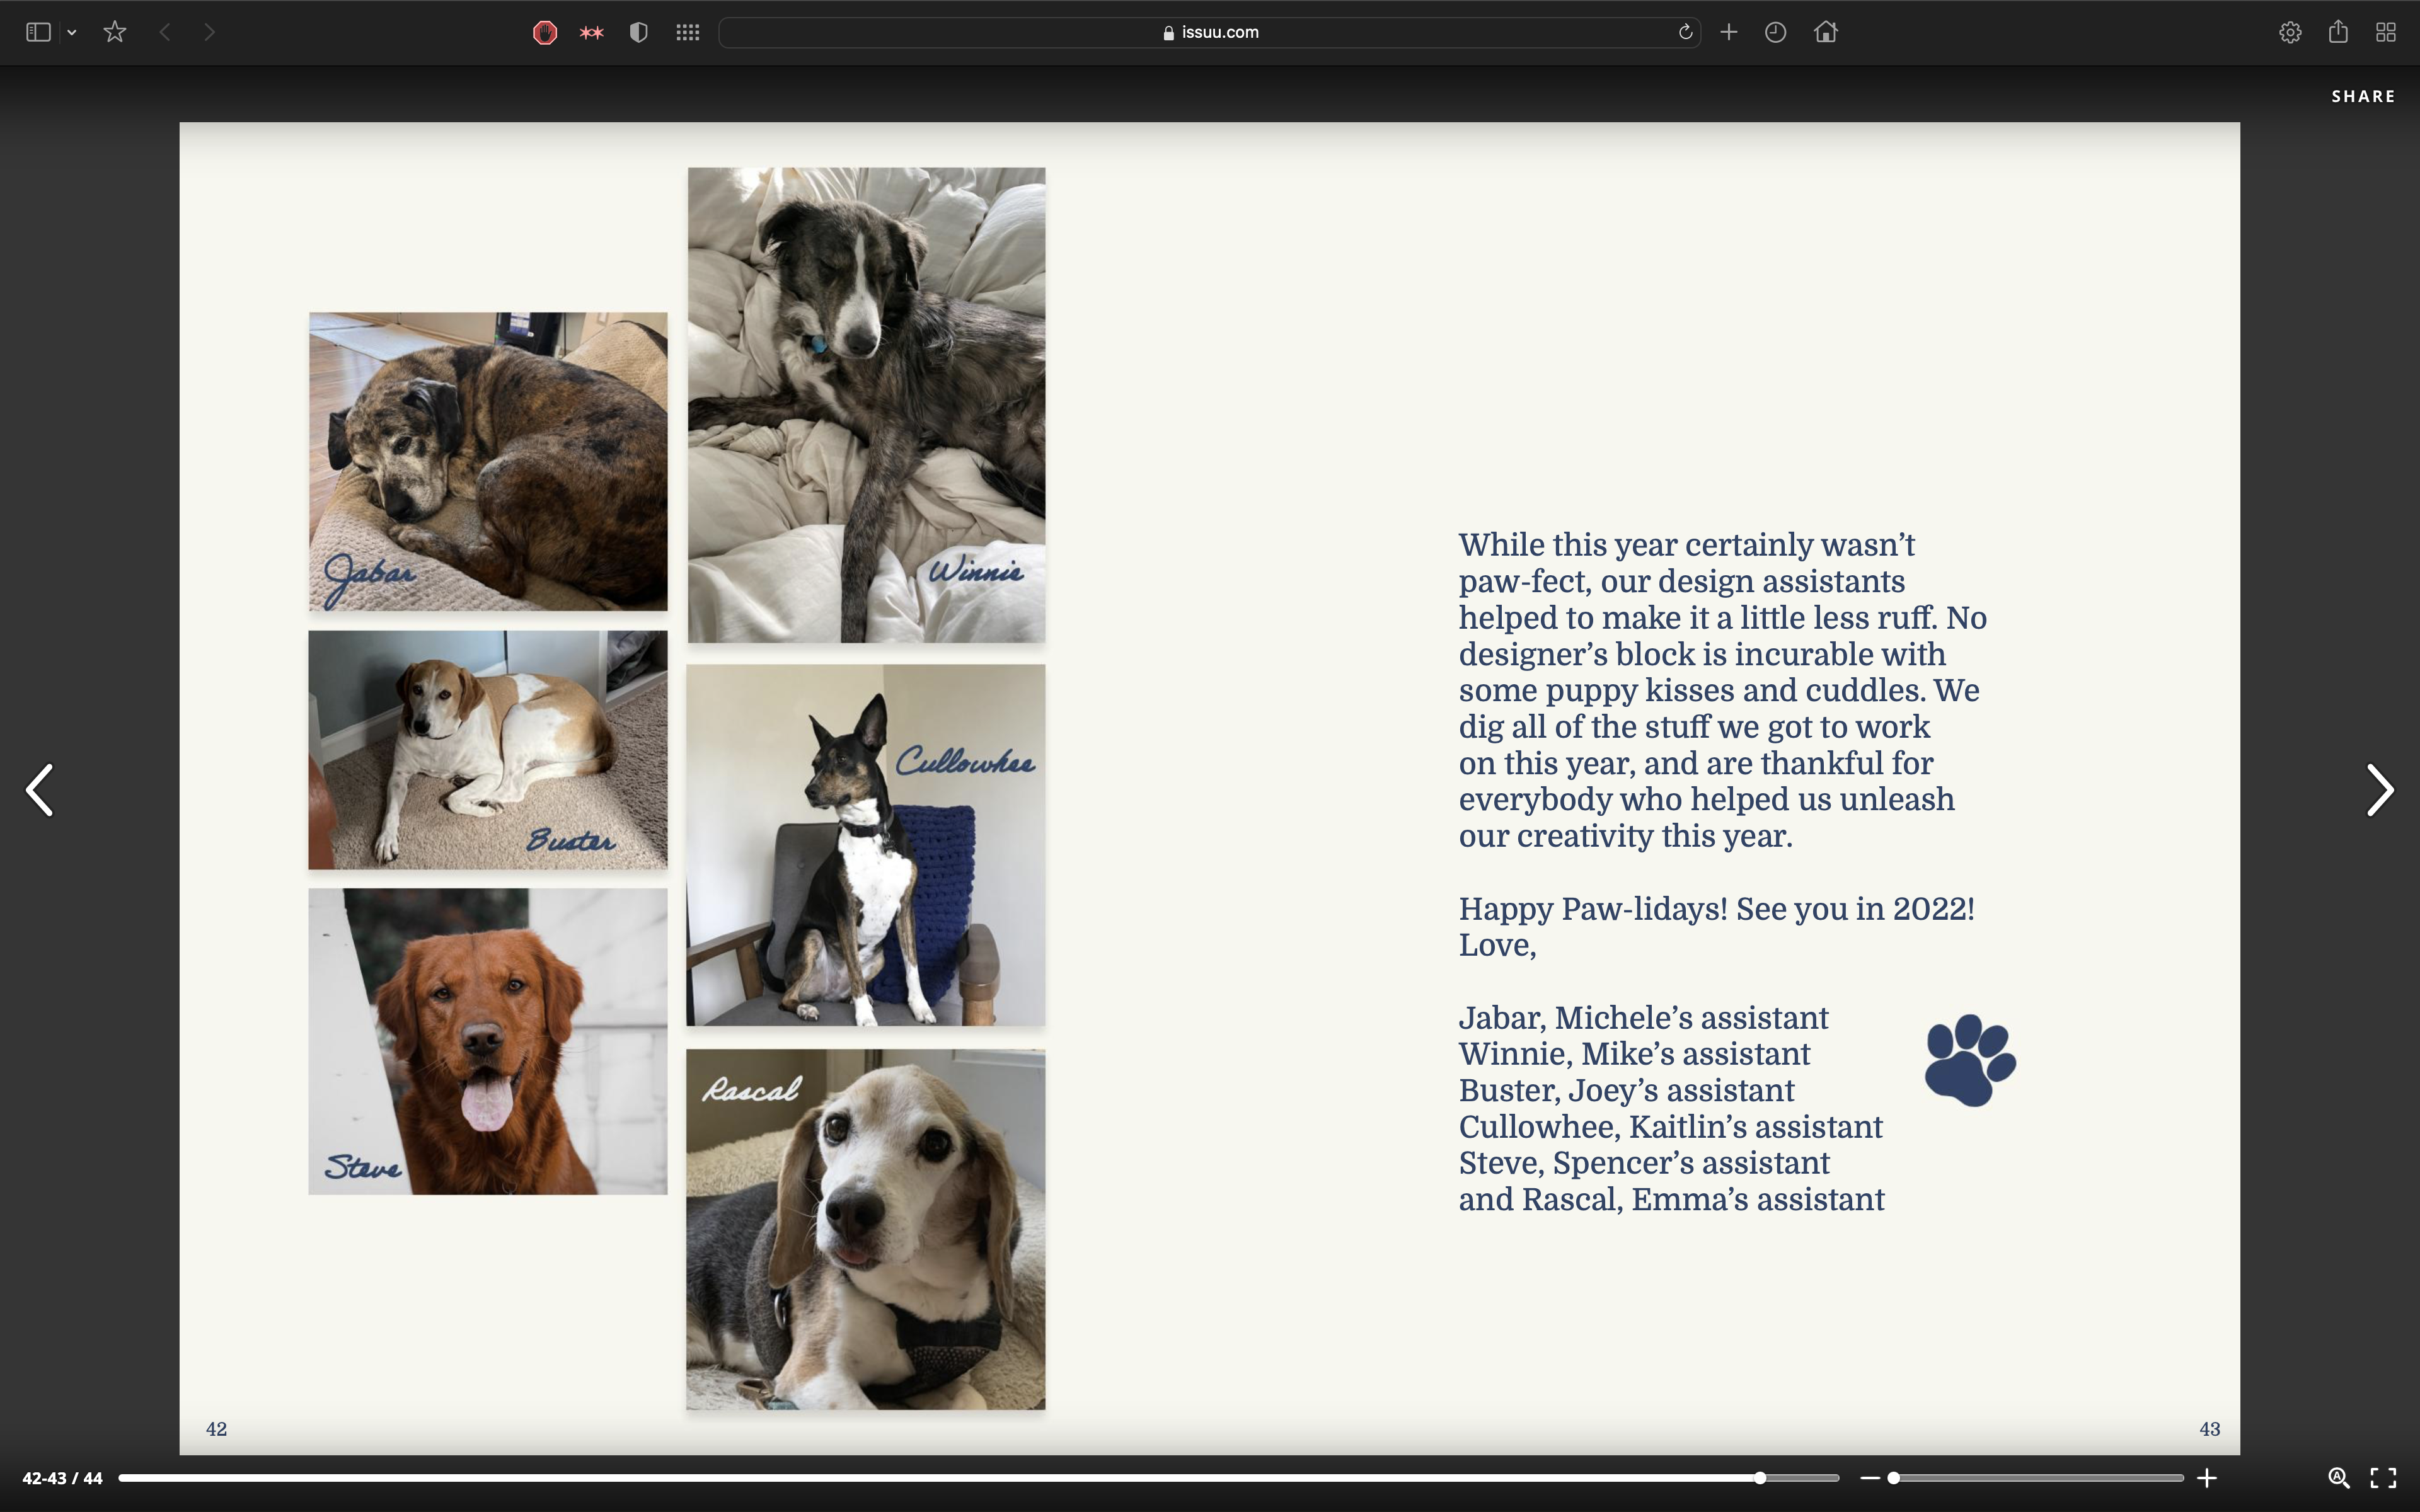Screen dimensions: 2420x1512
Task: Click the bookmark star icon
Action: pyautogui.click(x=115, y=32)
